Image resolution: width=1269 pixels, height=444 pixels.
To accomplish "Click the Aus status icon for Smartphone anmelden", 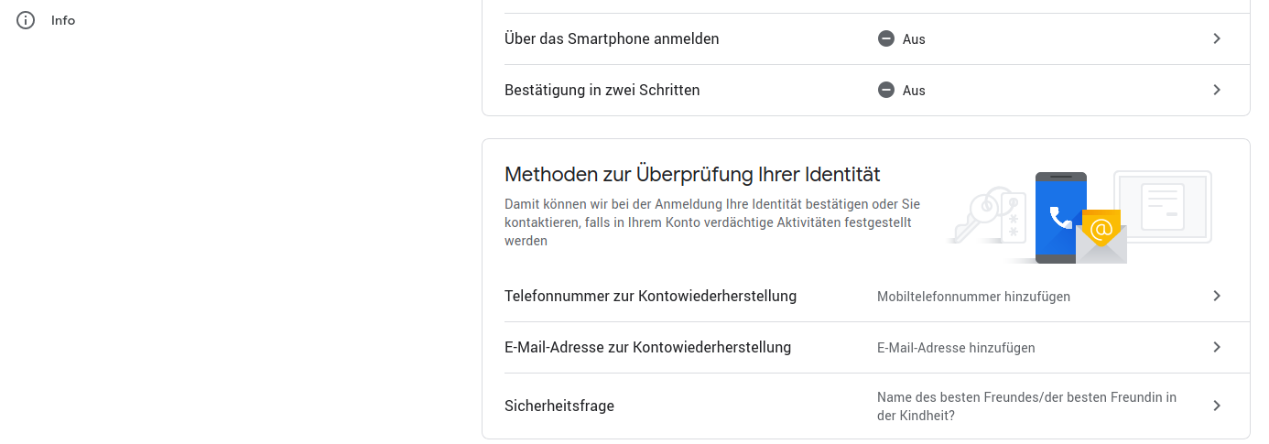I will click(885, 38).
